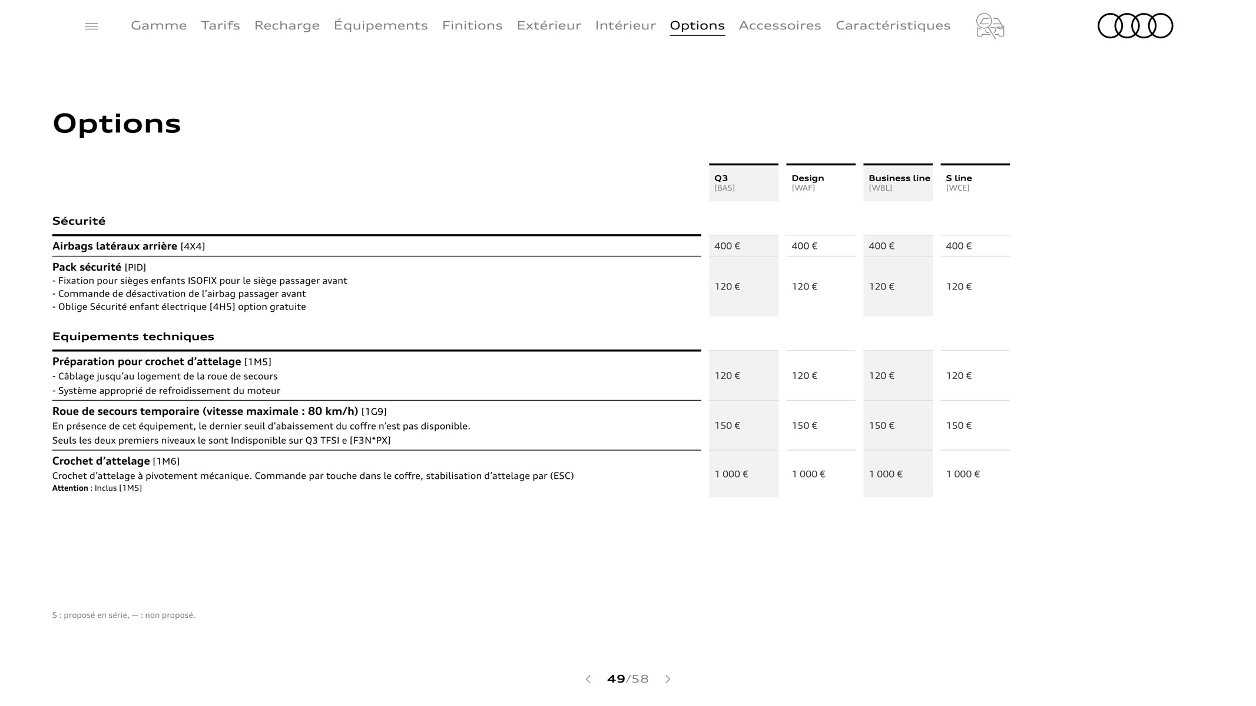Select the Extérieur tab
This screenshot has width=1256, height=706.
[549, 25]
